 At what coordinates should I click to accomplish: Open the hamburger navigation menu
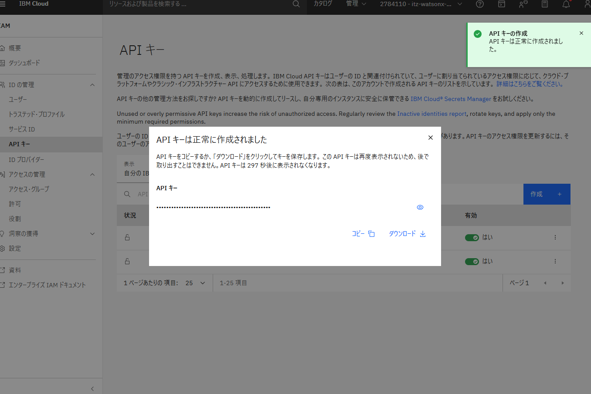click(x=3, y=4)
